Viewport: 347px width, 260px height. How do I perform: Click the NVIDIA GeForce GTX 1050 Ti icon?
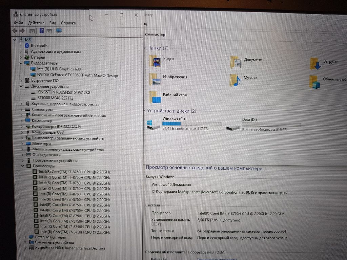coord(33,75)
